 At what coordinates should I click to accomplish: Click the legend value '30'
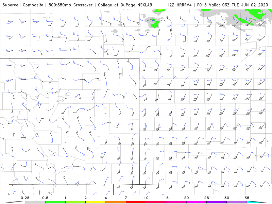click(227, 198)
